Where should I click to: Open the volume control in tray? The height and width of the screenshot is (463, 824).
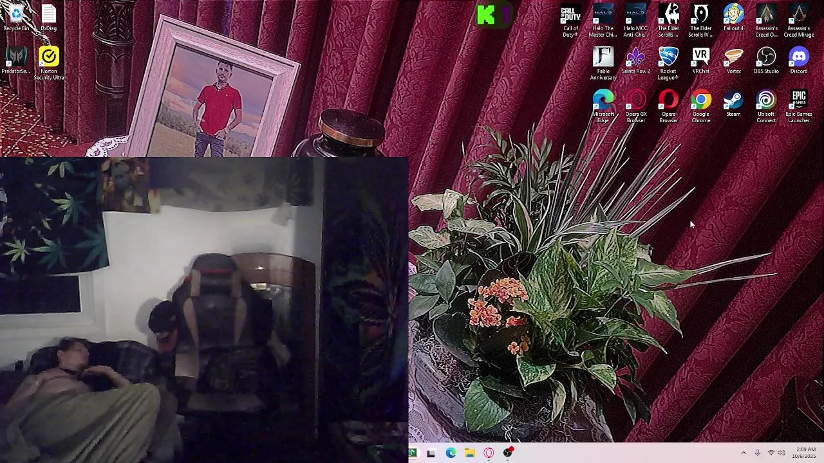(x=781, y=453)
